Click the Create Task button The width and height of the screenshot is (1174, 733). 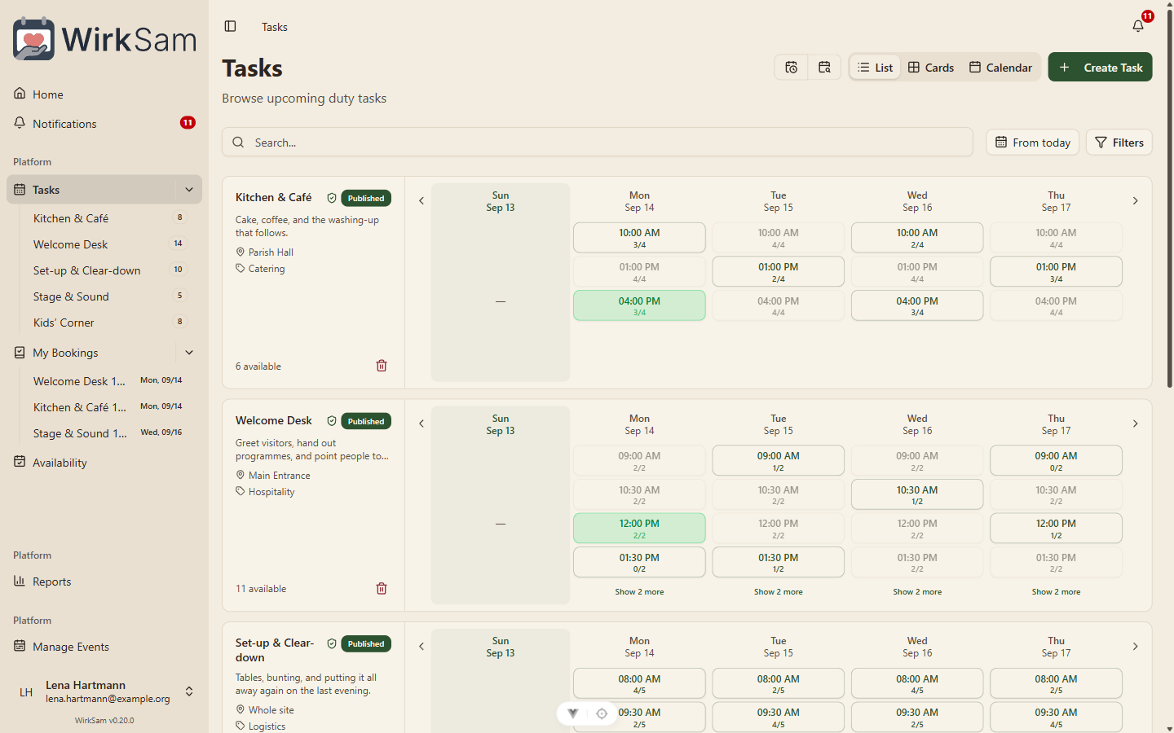coord(1100,68)
